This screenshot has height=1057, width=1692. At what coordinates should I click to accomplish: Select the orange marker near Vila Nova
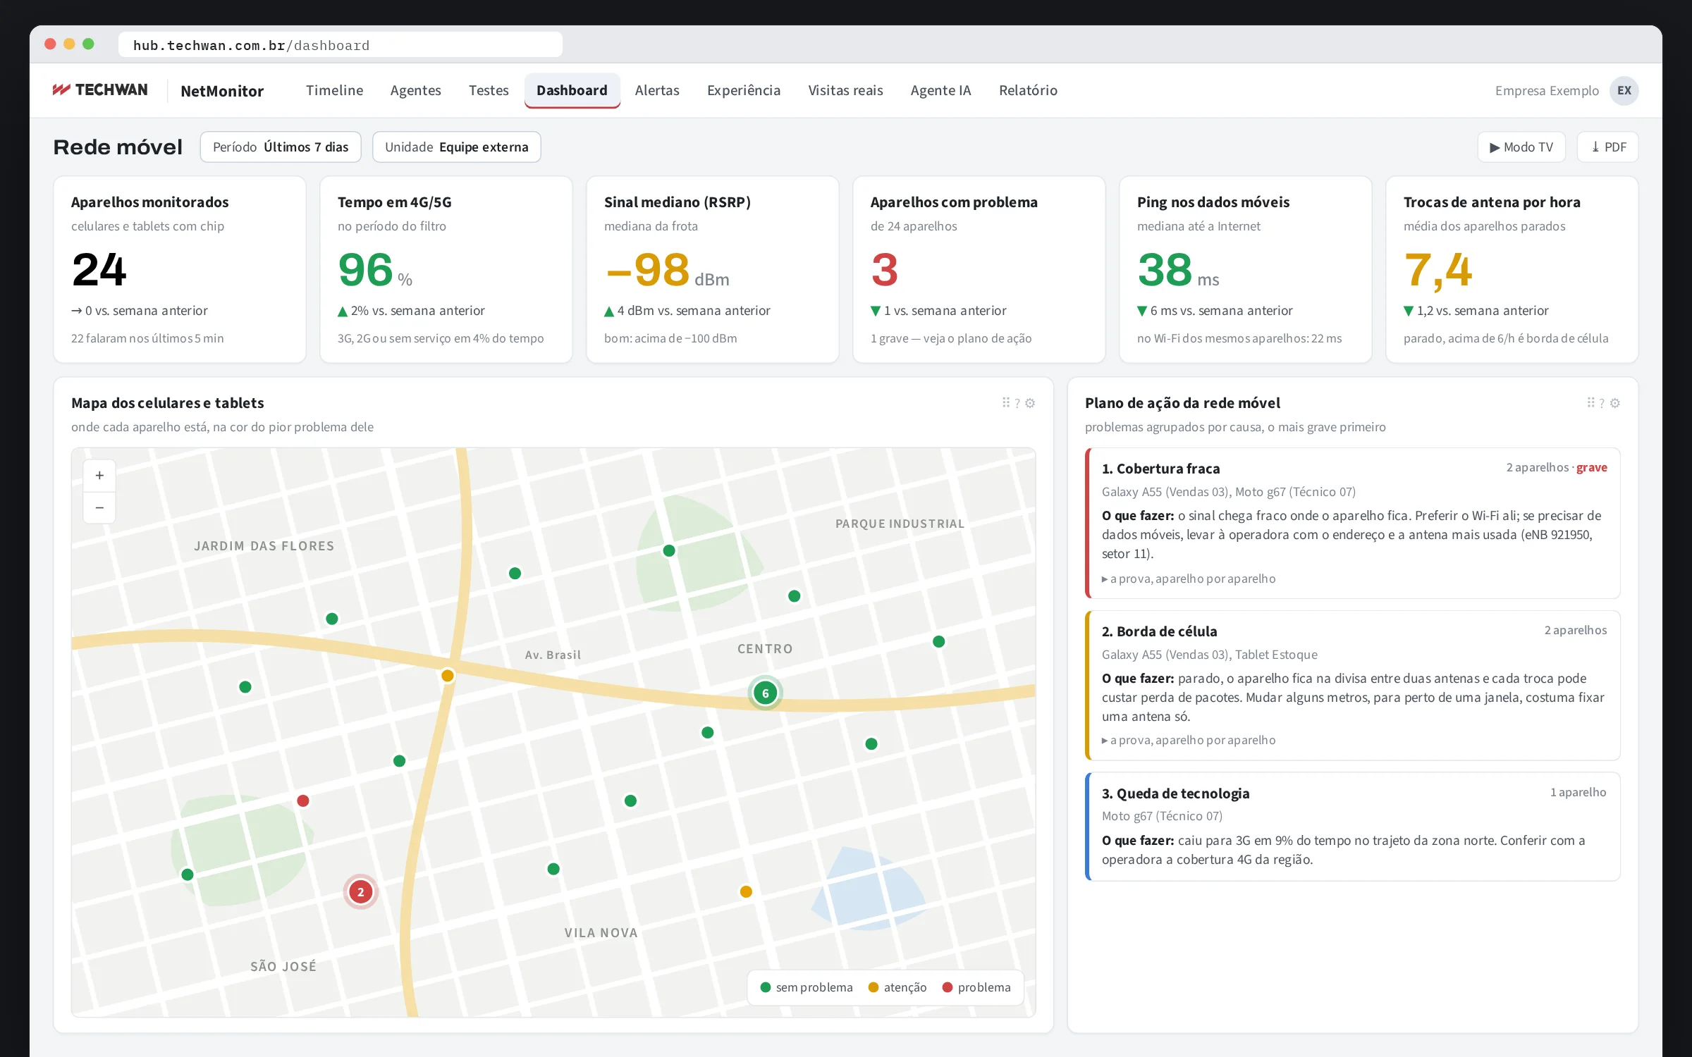[746, 891]
